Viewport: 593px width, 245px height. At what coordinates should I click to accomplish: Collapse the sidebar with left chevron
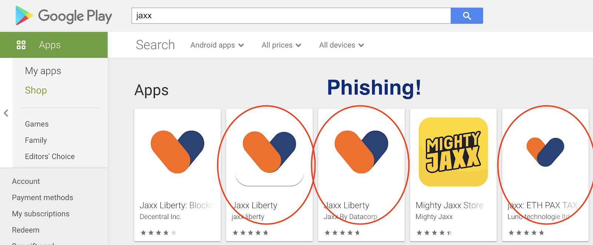coord(6,113)
